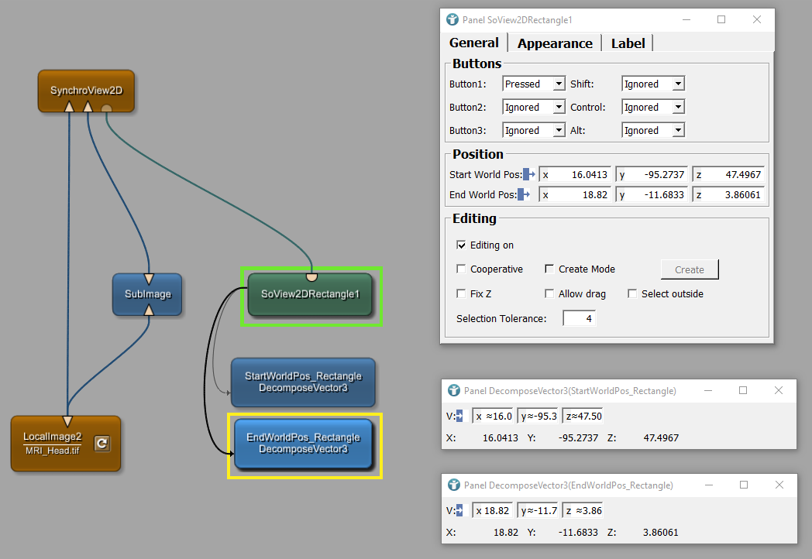The width and height of the screenshot is (812, 559).
Task: Enable the Allow drag checkbox
Action: coord(550,294)
